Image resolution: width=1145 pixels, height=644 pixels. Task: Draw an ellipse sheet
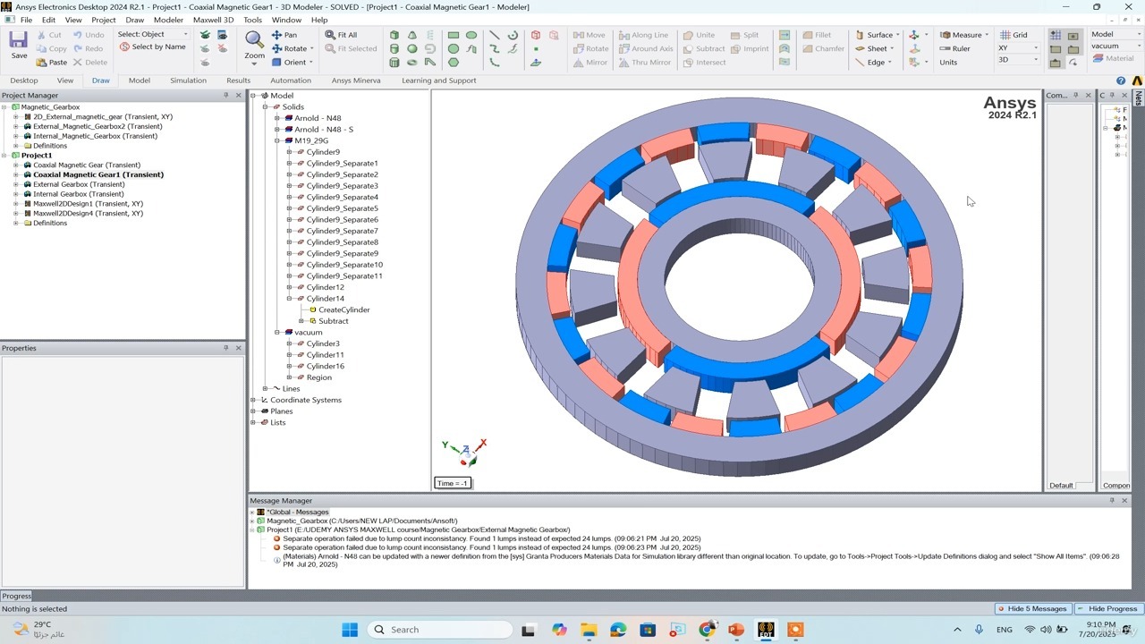point(471,35)
